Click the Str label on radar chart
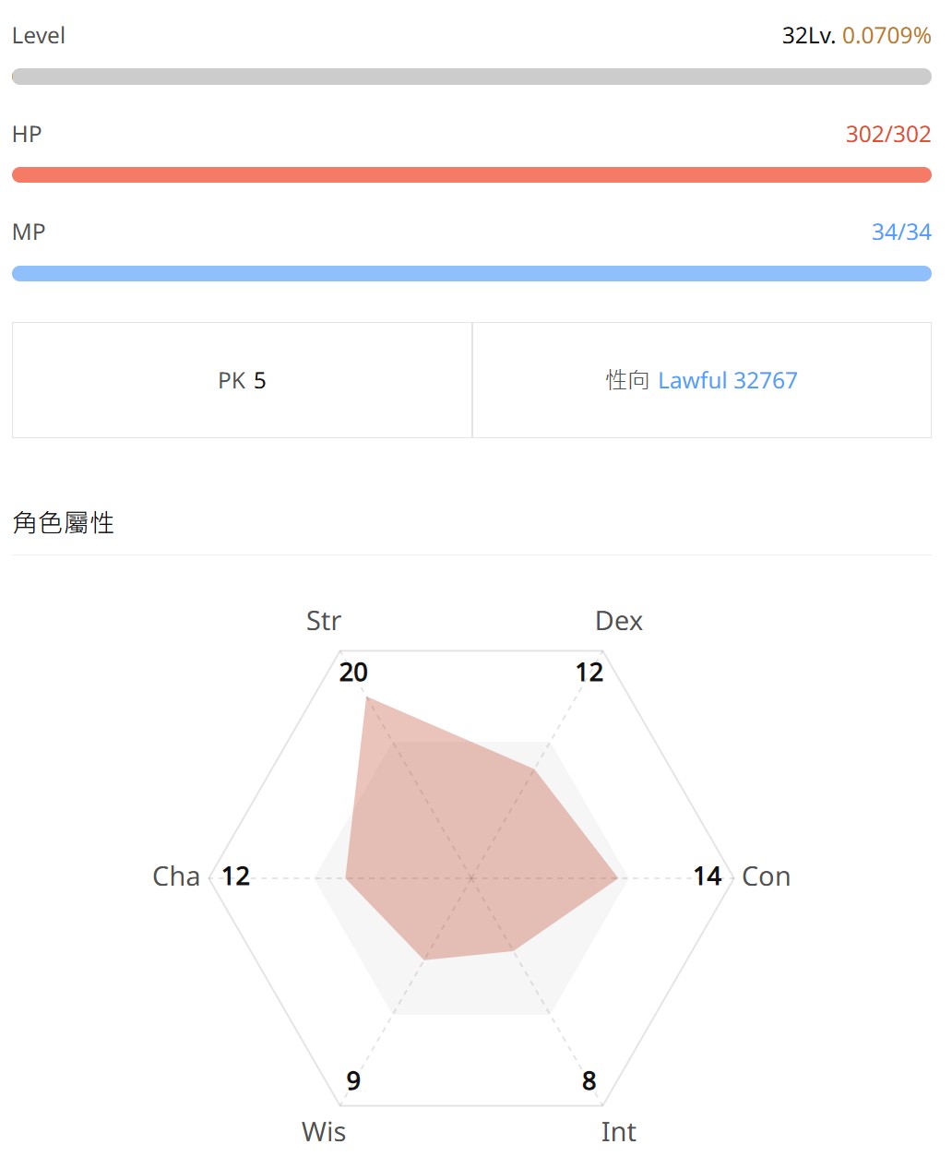This screenshot has height=1156, width=952. pyautogui.click(x=324, y=621)
